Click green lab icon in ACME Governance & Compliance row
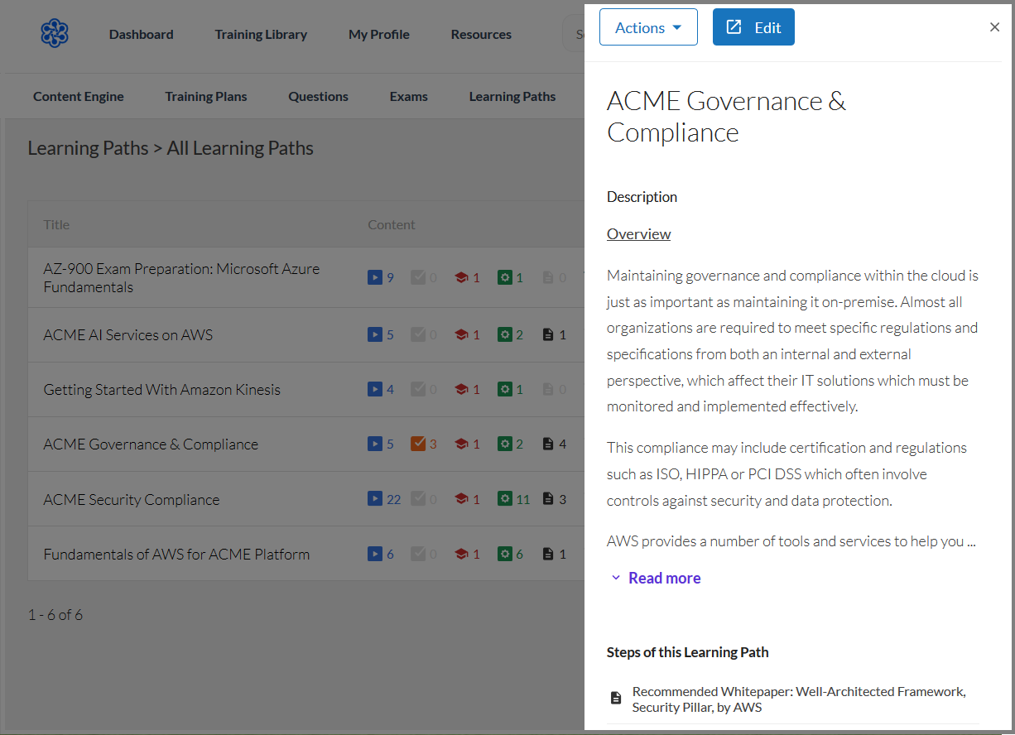This screenshot has width=1015, height=735. coord(505,444)
